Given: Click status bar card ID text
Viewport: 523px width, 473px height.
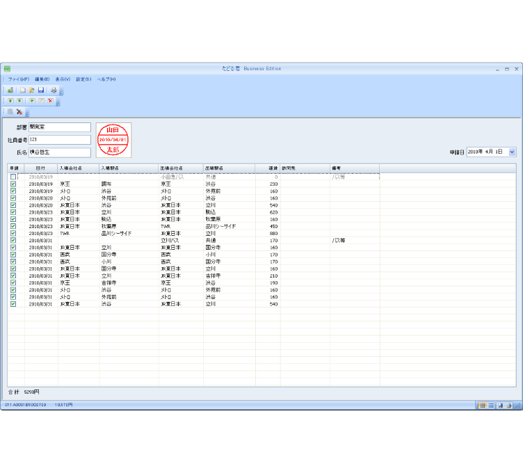Looking at the screenshot, I should tap(26, 405).
